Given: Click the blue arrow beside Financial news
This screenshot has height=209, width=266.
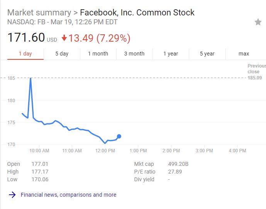Looking at the screenshot, I should [x=12, y=195].
